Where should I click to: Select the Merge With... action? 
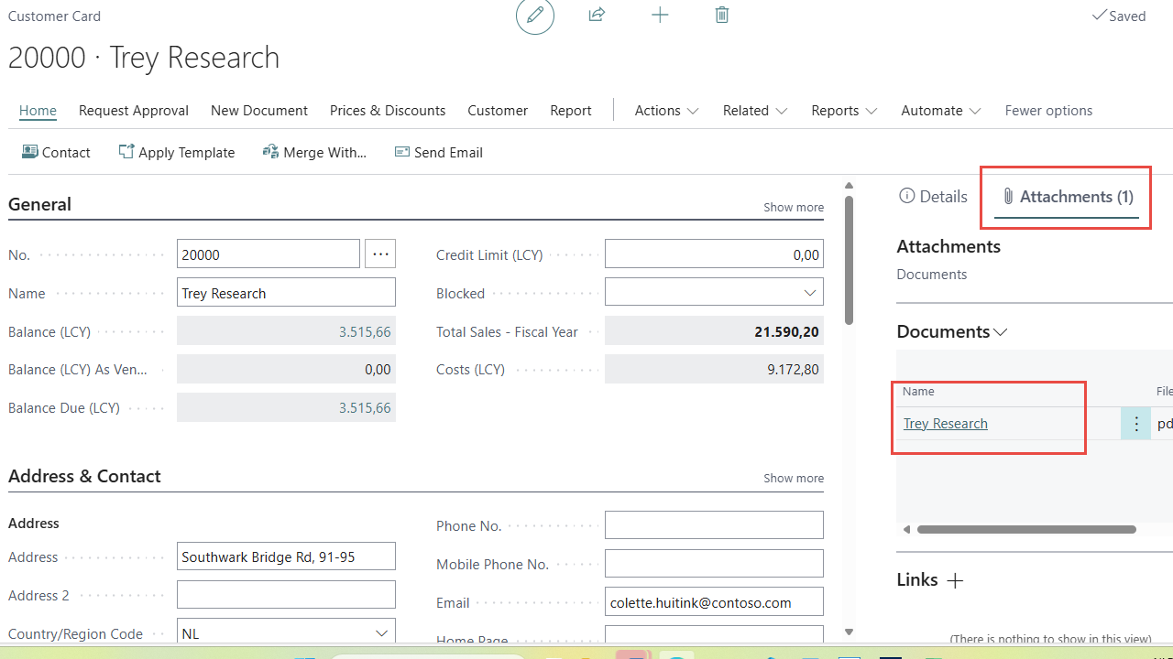click(x=314, y=152)
